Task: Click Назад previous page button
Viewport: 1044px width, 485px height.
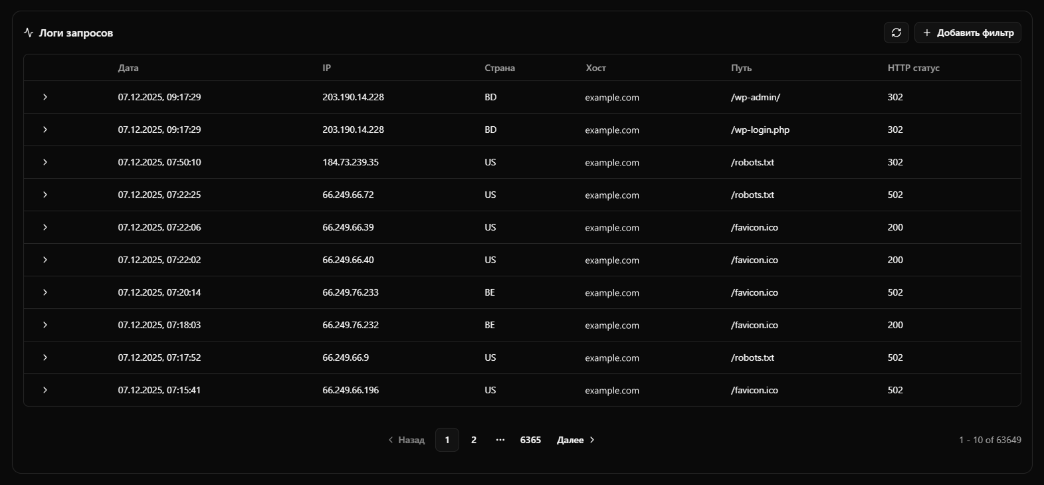Action: [407, 440]
